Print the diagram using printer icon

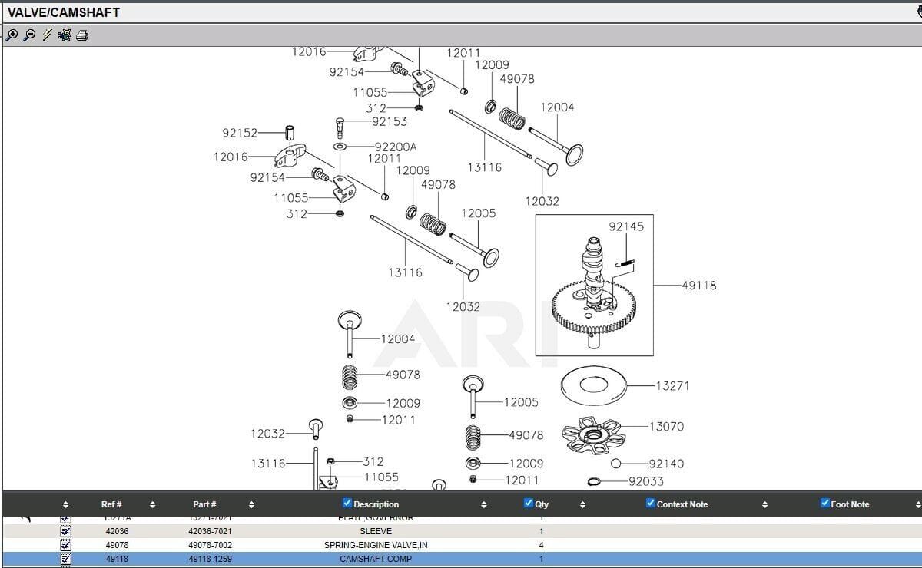82,35
